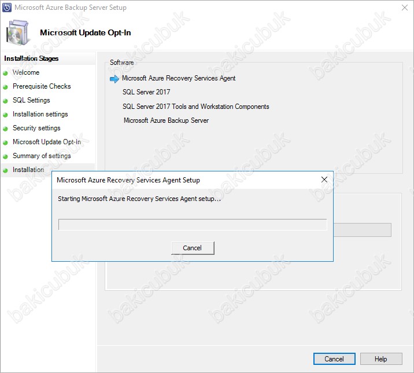Click the Azure Backup Server title bar icon
The image size is (414, 373).
point(6,8)
